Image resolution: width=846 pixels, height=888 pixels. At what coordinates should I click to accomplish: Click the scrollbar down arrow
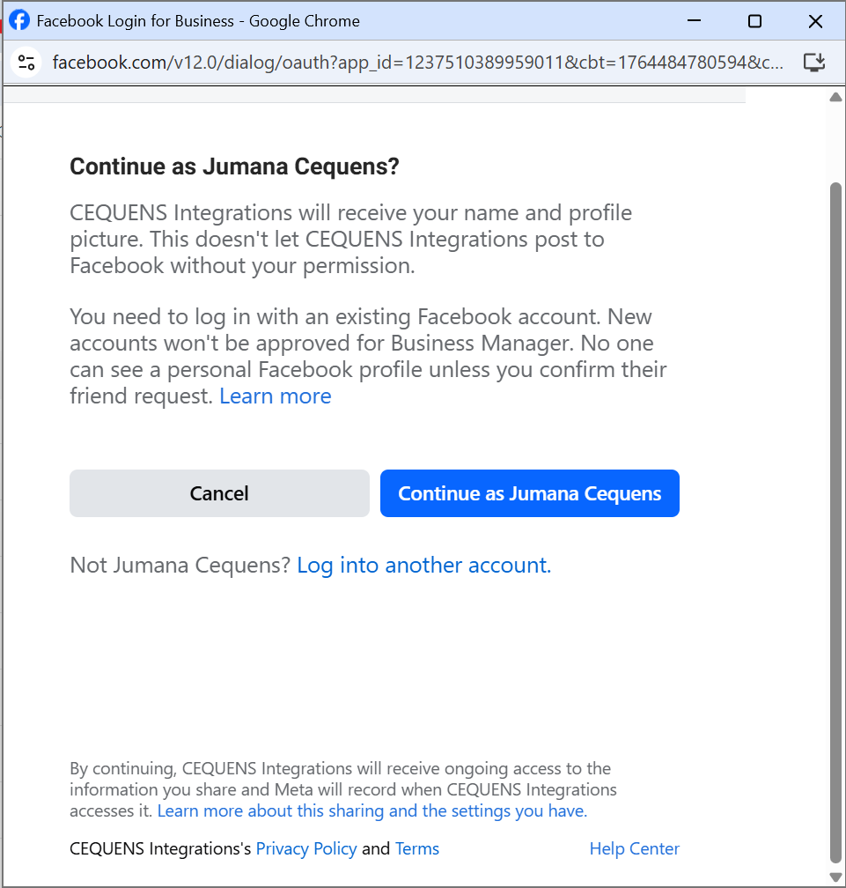click(x=835, y=877)
